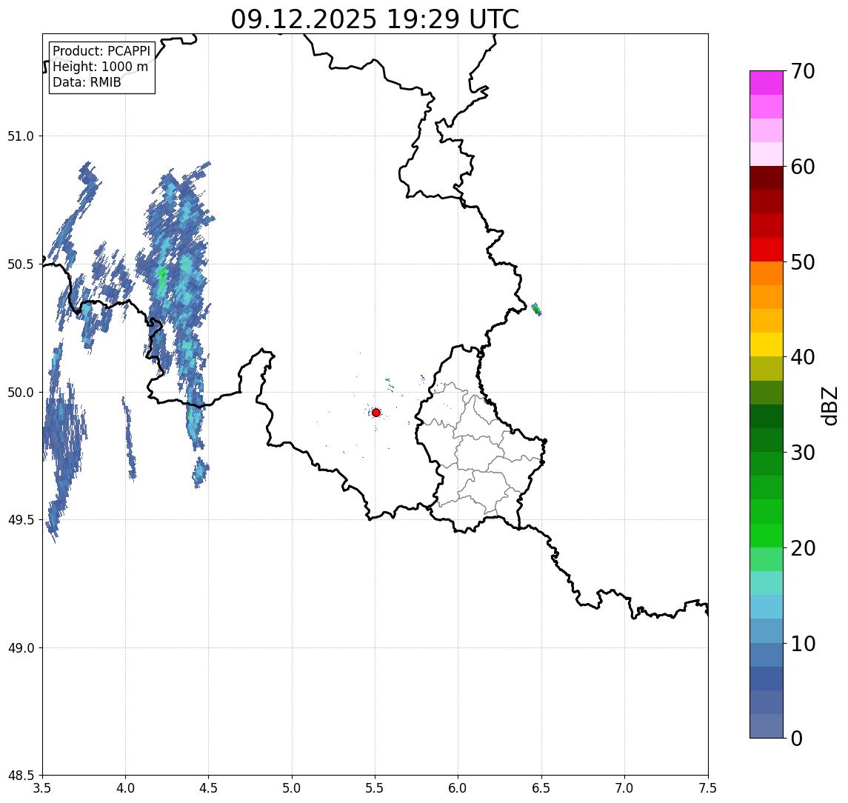The width and height of the screenshot is (848, 803).
Task: Click the green high-reflectivity cell near 4.2°E 50.45°N
Action: [161, 275]
